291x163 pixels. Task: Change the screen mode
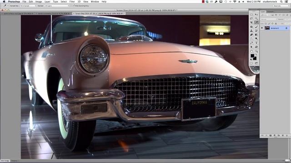[256, 63]
